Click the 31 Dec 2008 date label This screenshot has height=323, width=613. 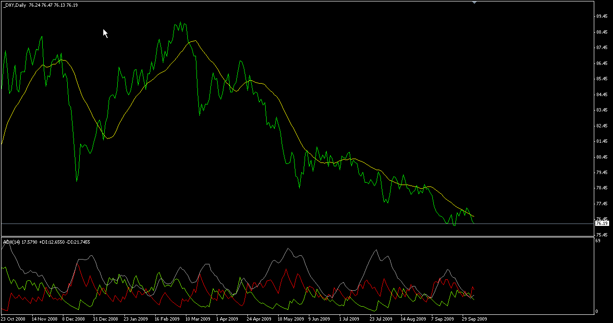pyautogui.click(x=105, y=319)
